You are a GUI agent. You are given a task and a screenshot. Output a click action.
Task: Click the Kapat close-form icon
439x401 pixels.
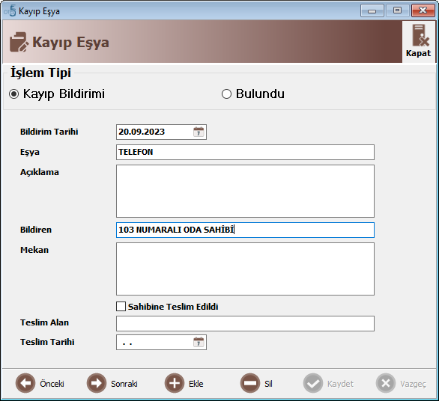(x=420, y=35)
